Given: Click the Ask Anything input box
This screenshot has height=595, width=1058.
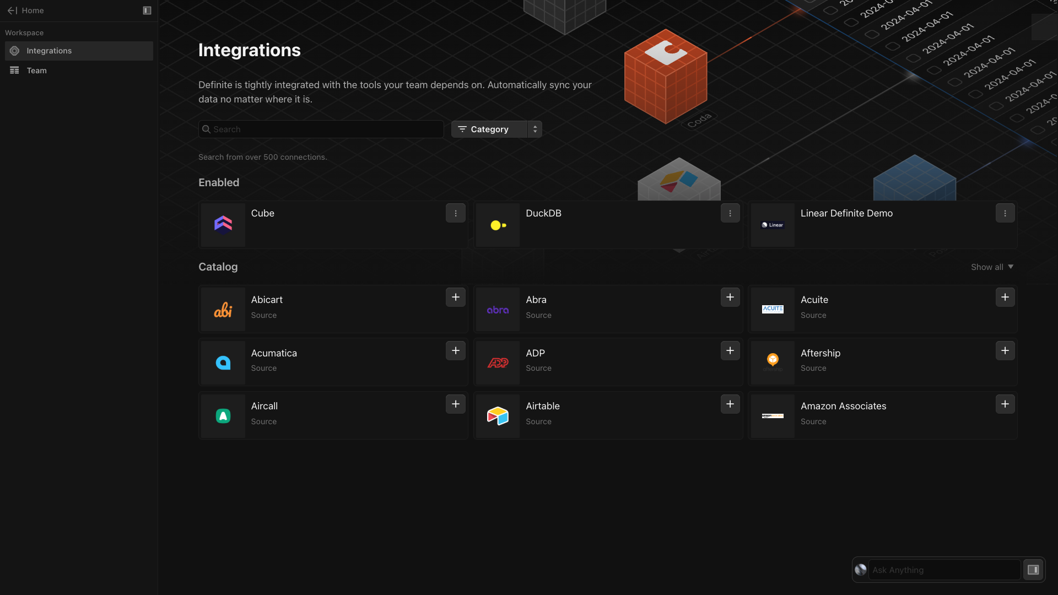Looking at the screenshot, I should (943, 570).
